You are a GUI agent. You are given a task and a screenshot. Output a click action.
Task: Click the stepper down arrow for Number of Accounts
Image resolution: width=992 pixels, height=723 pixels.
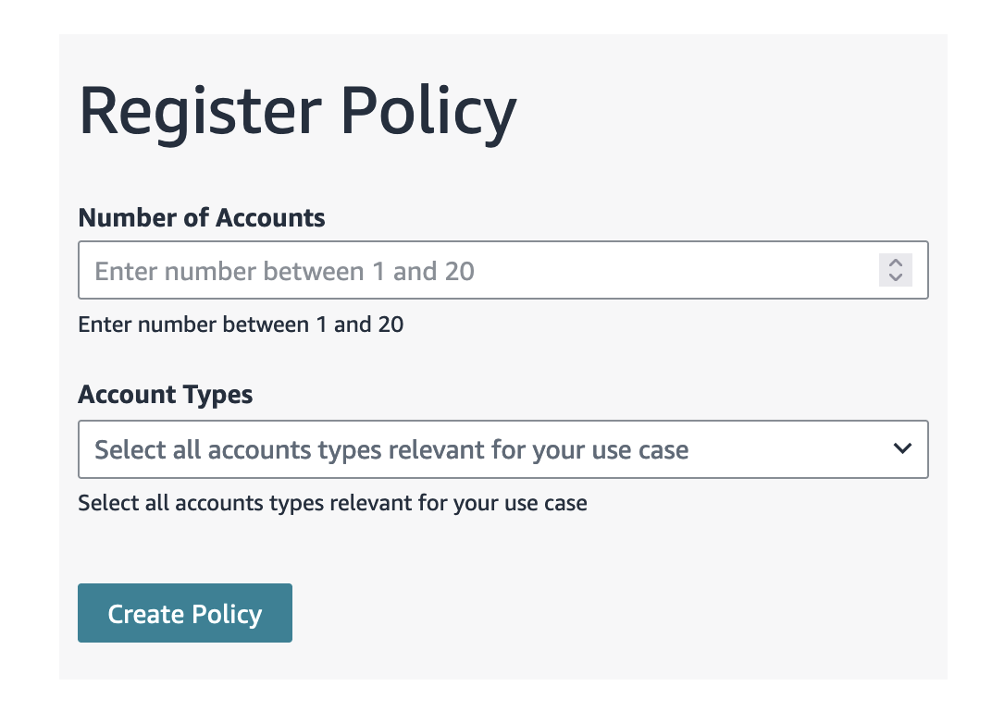tap(895, 277)
